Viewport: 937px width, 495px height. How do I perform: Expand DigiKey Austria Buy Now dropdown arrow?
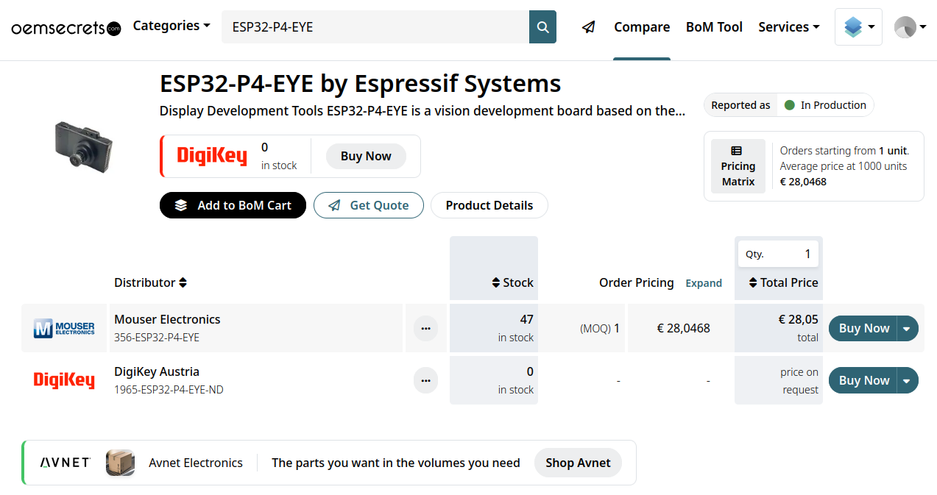click(x=907, y=380)
